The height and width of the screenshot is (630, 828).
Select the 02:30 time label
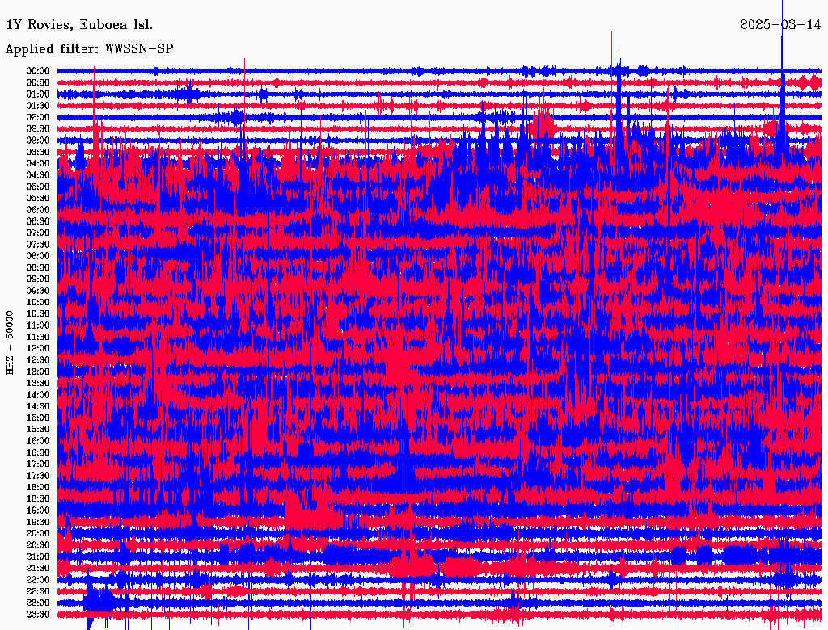click(x=37, y=128)
